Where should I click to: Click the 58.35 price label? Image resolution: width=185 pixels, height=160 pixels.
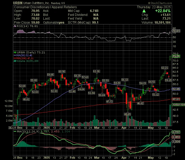tap(77, 76)
